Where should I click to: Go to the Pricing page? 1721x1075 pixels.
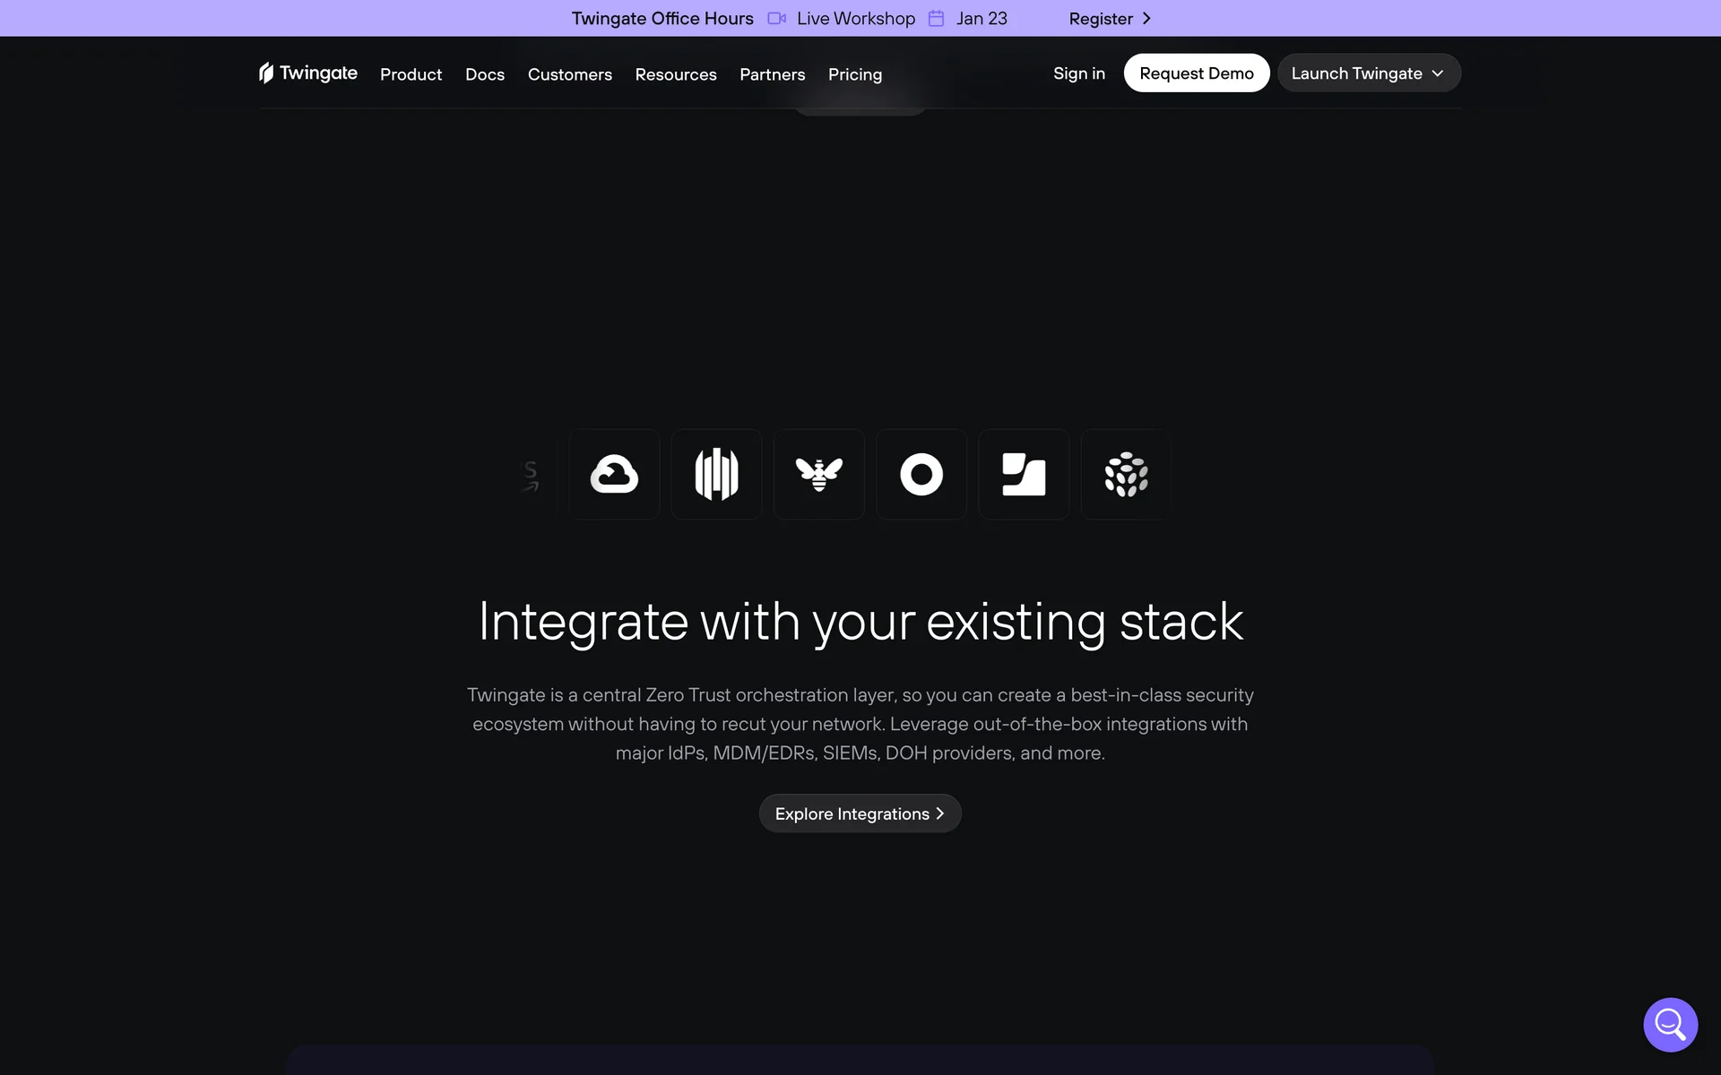[x=854, y=74]
